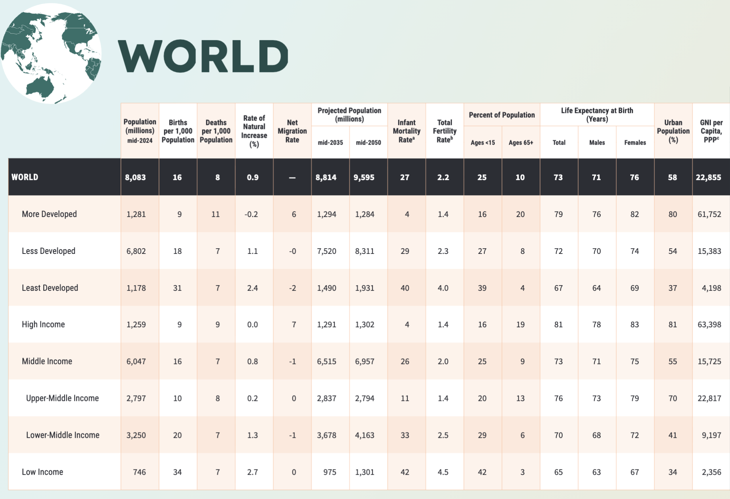Select the Net Migration Rate column header

[x=292, y=131]
